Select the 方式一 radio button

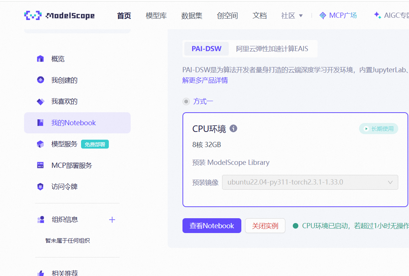pyautogui.click(x=186, y=101)
